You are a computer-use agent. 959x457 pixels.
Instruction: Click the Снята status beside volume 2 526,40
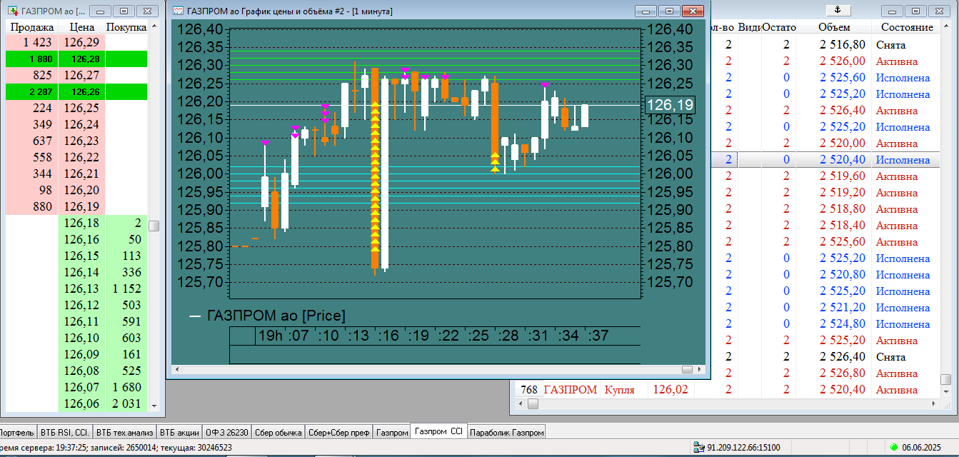point(890,356)
